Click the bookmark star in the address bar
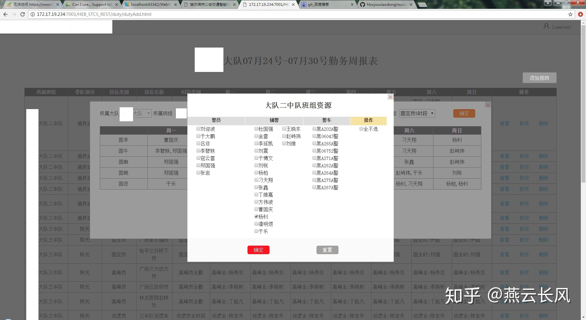 point(570,14)
